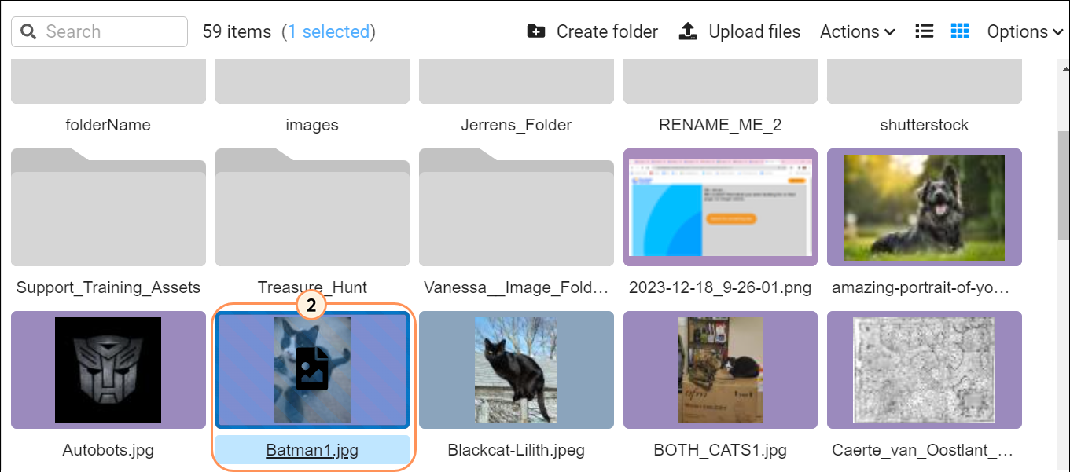1070x472 pixels.
Task: Switch to list view
Action: coord(925,31)
